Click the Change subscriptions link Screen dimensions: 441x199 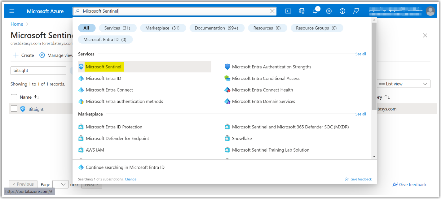pos(130,179)
